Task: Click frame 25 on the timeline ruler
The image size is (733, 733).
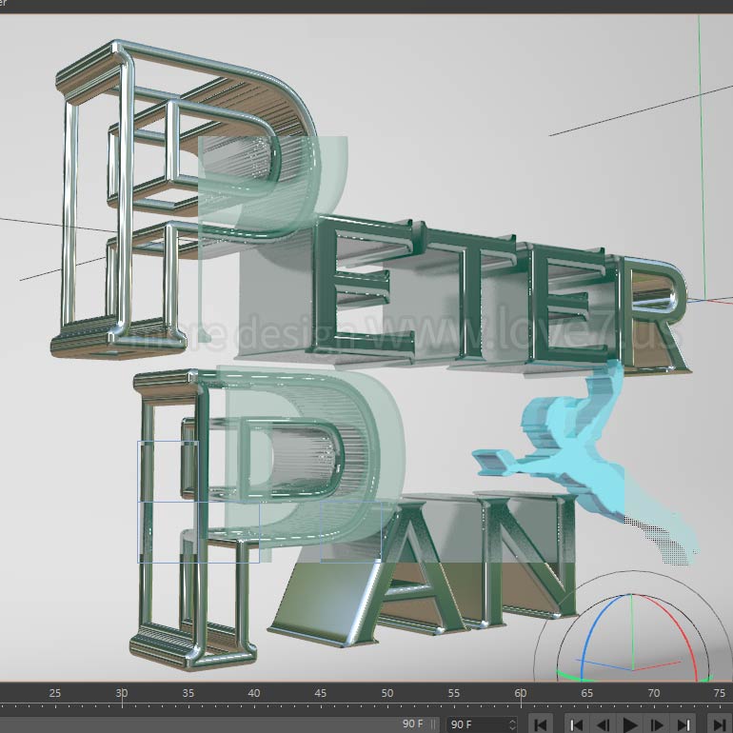Action: point(54,693)
